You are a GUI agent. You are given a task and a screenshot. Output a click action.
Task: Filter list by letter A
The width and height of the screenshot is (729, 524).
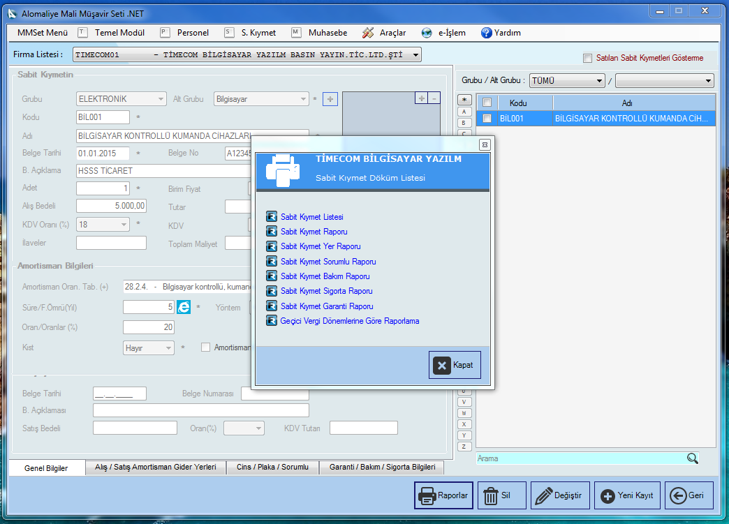(x=464, y=112)
